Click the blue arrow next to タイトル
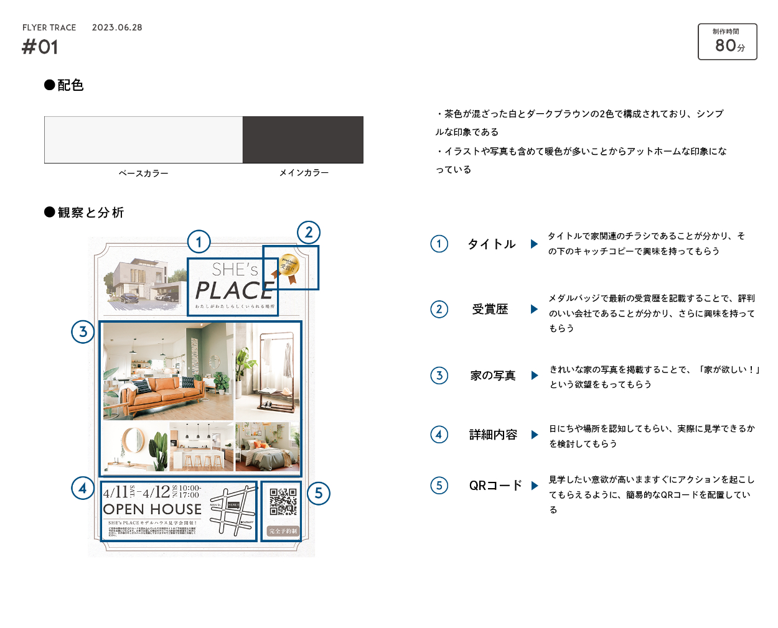This screenshot has width=778, height=628. click(534, 244)
